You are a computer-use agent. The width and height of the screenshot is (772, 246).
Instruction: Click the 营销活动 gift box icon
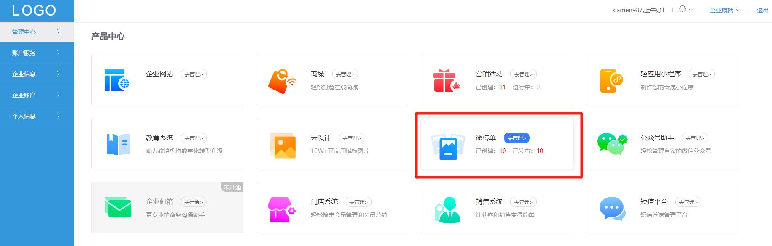(x=447, y=80)
